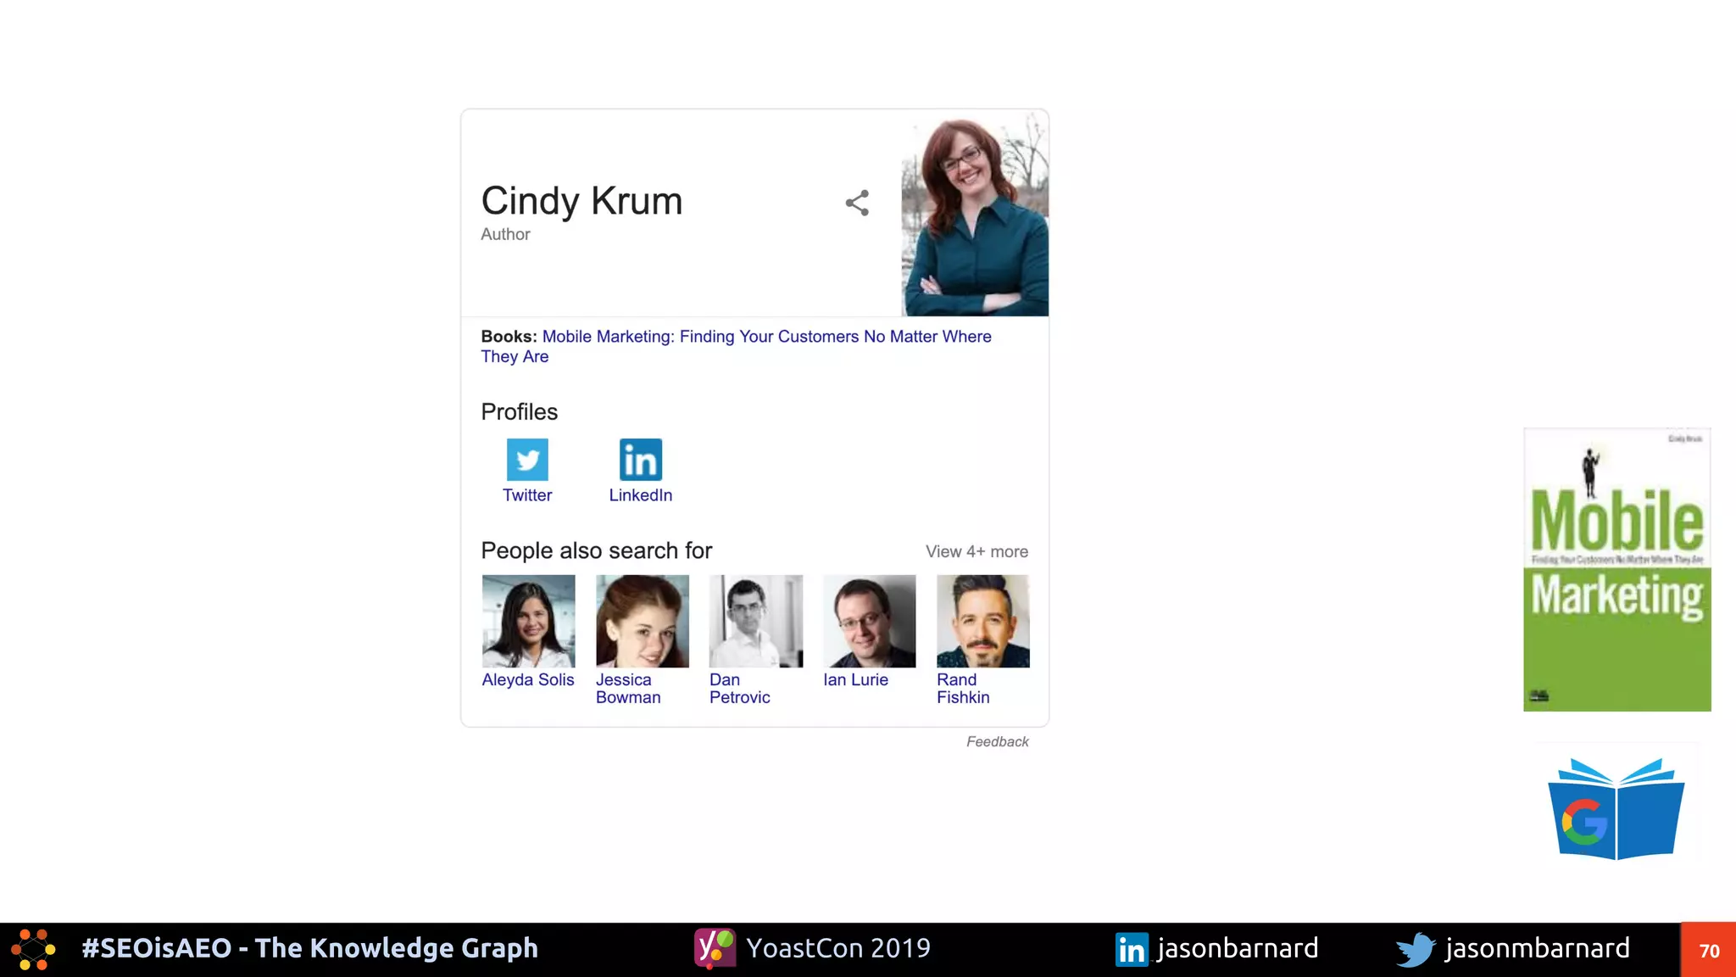Click the Profiles section heading

pos(520,412)
